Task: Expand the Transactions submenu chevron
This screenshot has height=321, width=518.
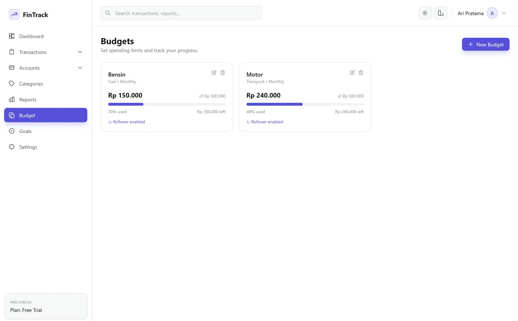Action: (x=80, y=52)
